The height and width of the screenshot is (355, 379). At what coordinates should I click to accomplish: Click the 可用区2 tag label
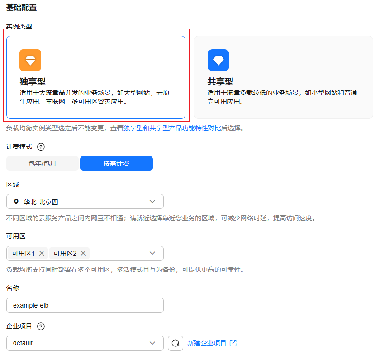click(x=65, y=253)
